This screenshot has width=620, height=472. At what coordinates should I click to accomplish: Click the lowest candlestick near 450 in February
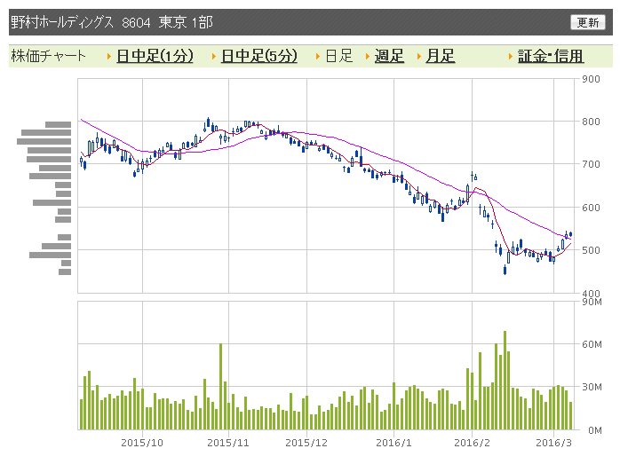pyautogui.click(x=505, y=270)
